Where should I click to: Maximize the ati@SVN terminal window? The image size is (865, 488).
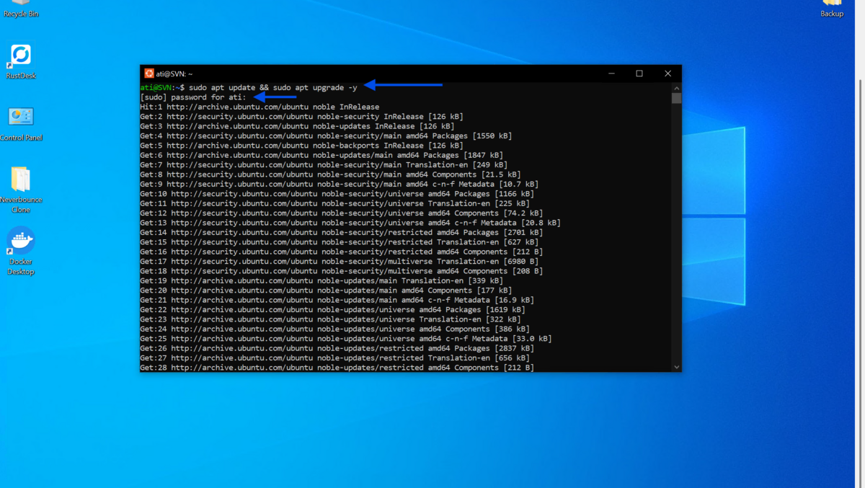(639, 74)
